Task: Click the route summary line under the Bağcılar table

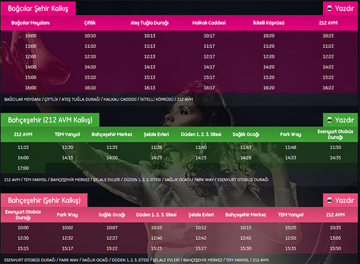Action: [x=98, y=99]
